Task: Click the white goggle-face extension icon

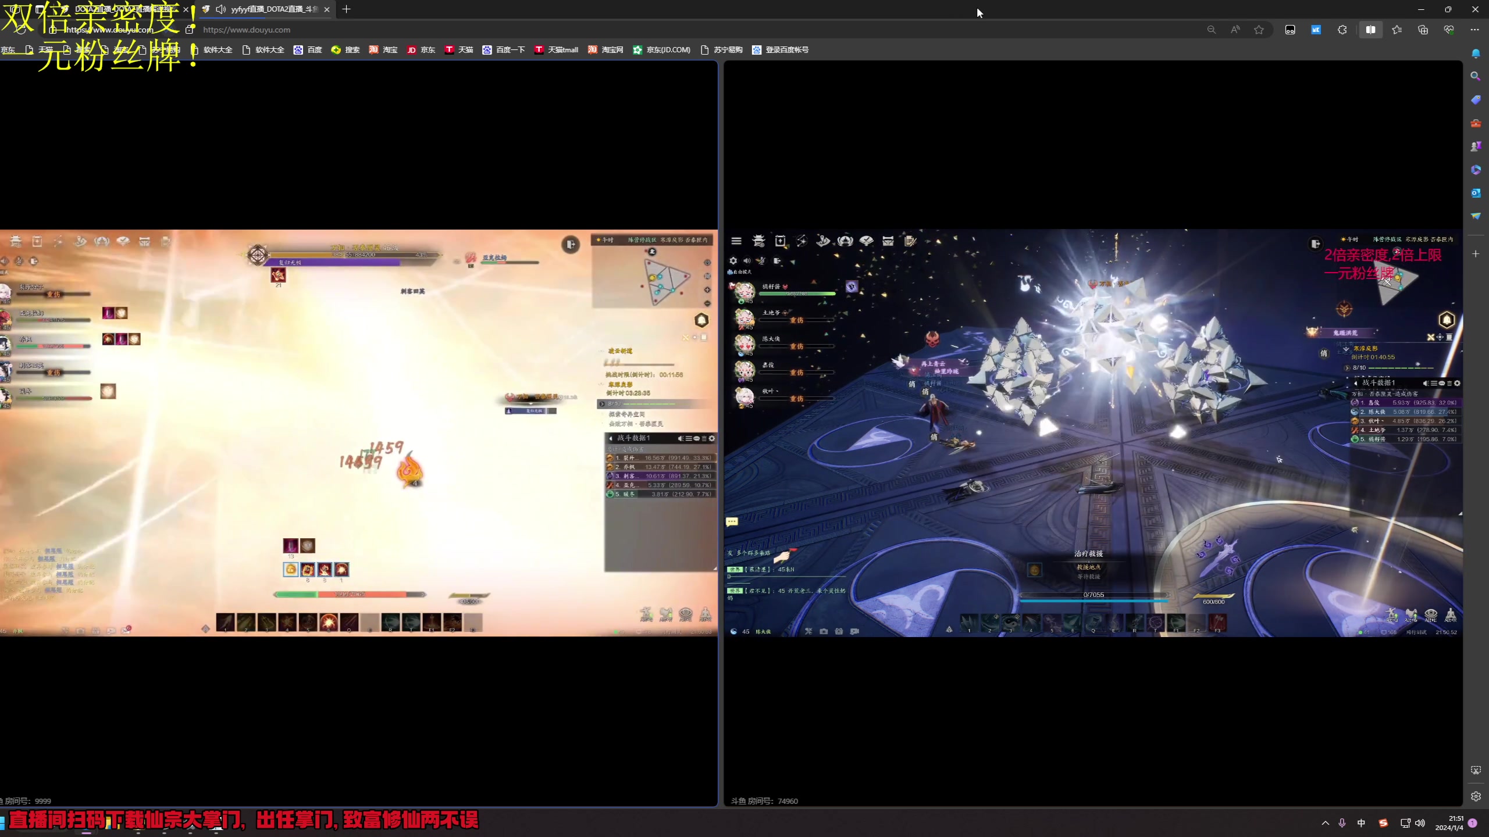Action: point(1290,30)
